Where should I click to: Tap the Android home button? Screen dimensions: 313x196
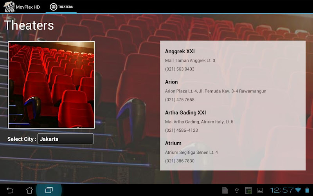click(x=29, y=190)
